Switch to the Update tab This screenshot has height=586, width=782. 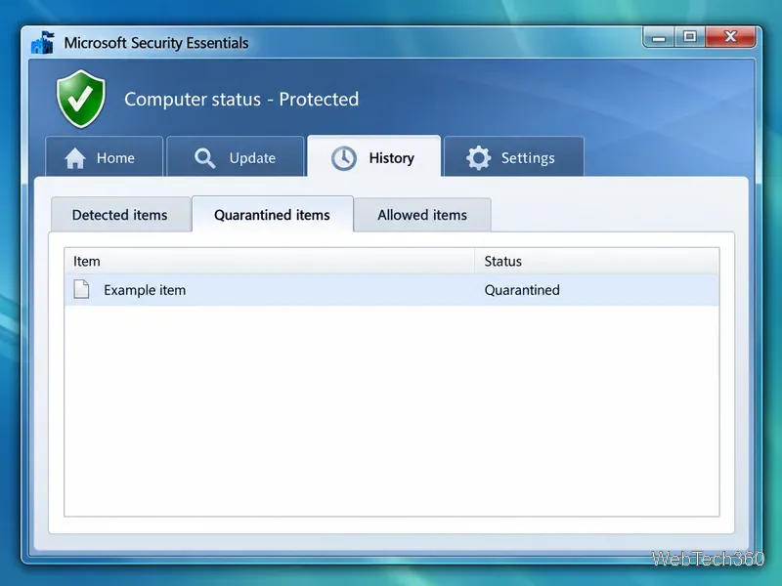point(236,156)
